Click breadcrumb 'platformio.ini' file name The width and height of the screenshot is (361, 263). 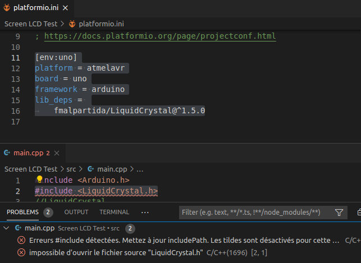(101, 24)
